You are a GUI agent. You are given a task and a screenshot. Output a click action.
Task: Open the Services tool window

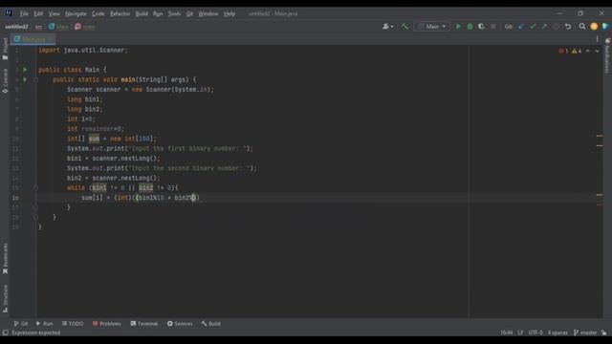[x=180, y=324]
